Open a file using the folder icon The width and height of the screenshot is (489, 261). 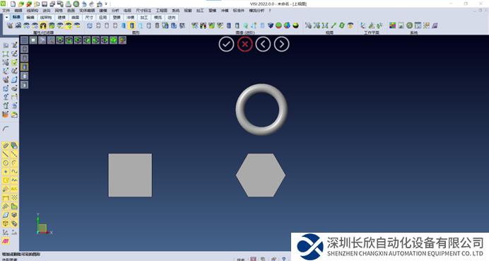click(x=21, y=4)
